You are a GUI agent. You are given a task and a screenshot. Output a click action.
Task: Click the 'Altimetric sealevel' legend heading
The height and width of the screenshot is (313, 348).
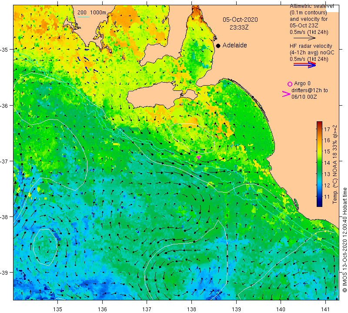312,6
